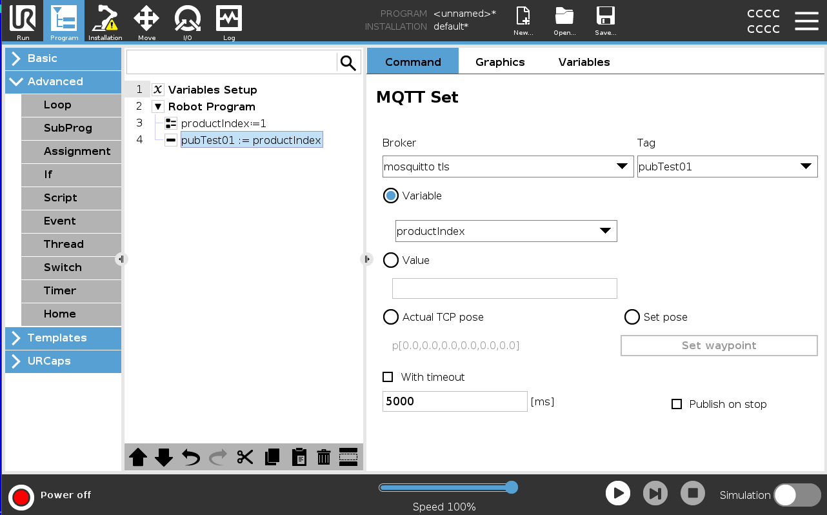Cut selected node with scissors icon

(x=245, y=458)
